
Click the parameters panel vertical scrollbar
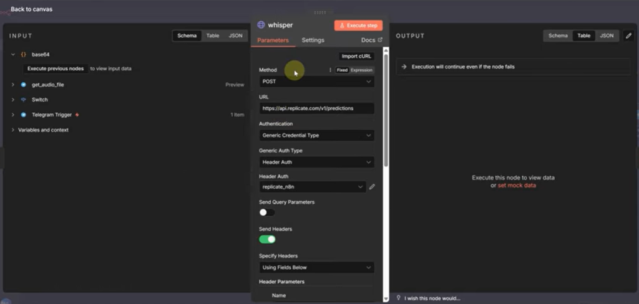click(x=386, y=112)
